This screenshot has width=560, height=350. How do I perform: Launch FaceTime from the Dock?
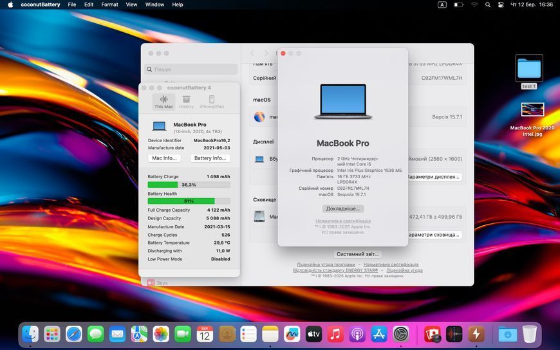click(x=183, y=335)
